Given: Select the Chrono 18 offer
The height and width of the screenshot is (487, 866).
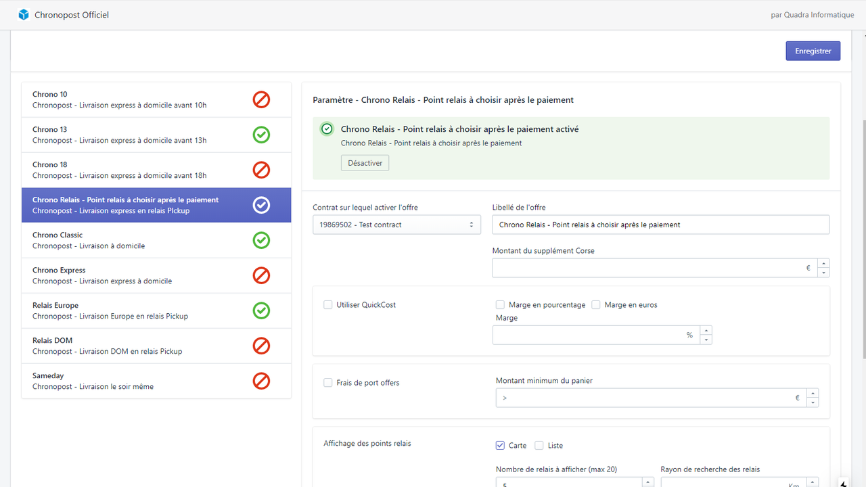Looking at the screenshot, I should (x=156, y=170).
